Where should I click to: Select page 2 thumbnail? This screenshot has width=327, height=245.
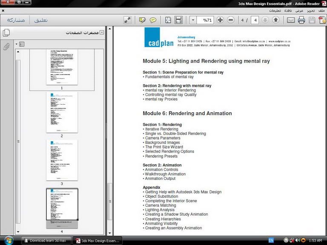pos(62,112)
